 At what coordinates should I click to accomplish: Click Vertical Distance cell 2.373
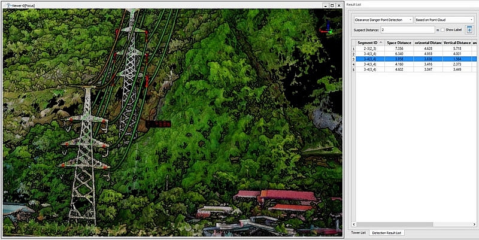(457, 65)
